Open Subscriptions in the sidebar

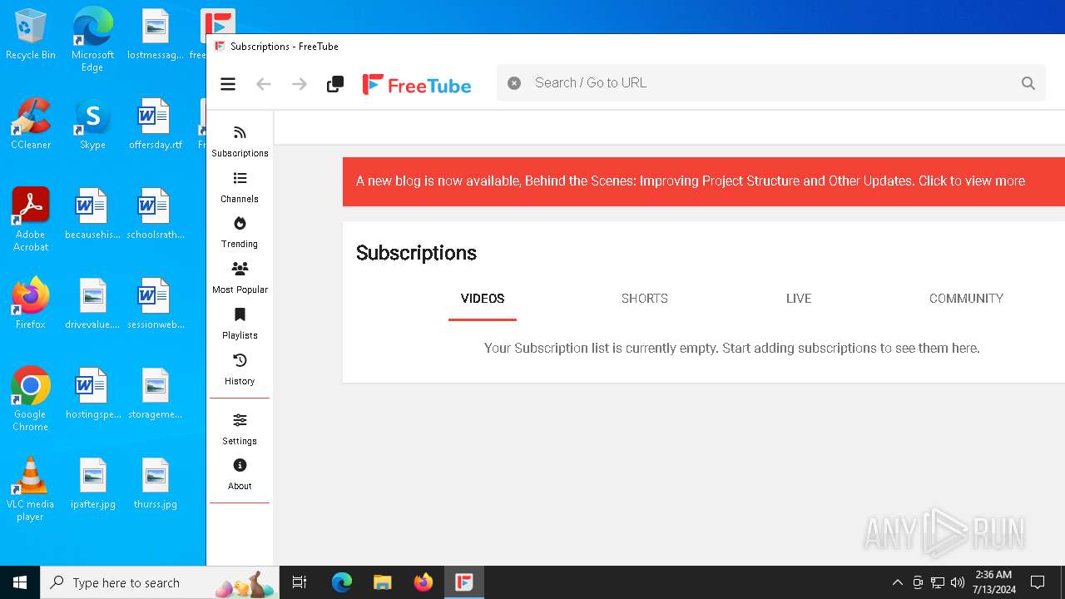240,141
